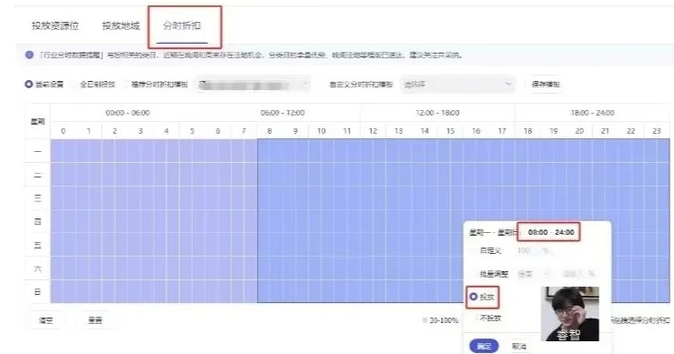Click the 四 (Thursday) row label
This screenshot has width=674, height=354.
tap(37, 221)
